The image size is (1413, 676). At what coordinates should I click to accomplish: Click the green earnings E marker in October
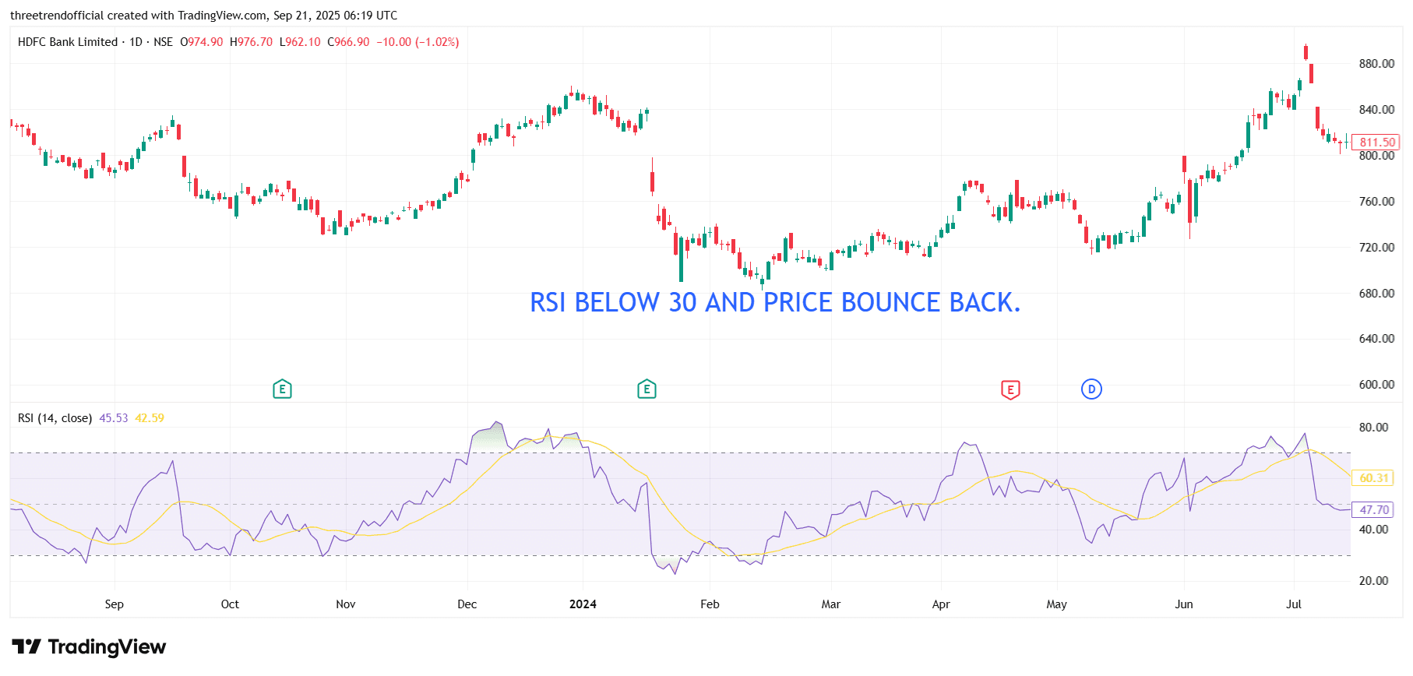click(282, 389)
